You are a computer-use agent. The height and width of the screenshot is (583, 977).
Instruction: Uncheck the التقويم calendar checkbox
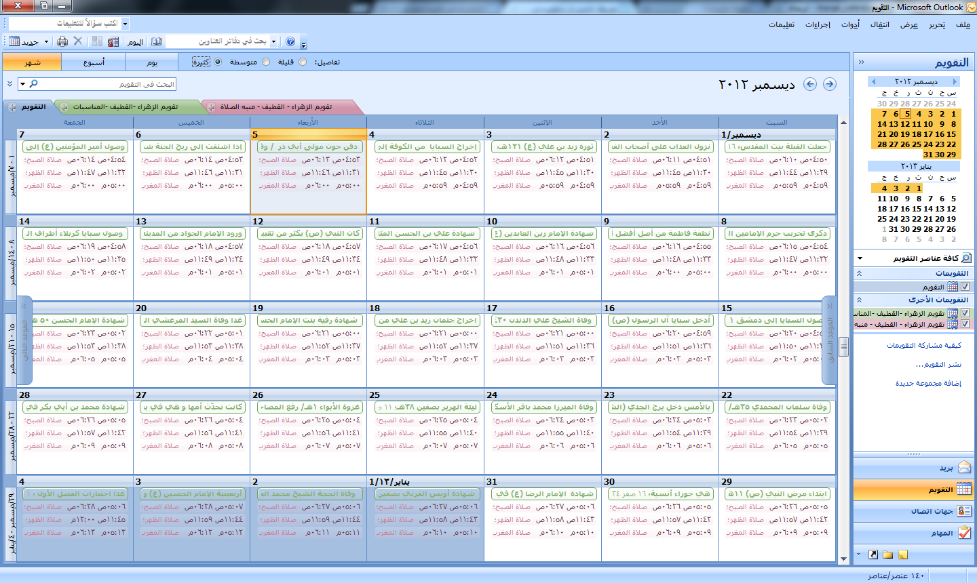pyautogui.click(x=965, y=287)
